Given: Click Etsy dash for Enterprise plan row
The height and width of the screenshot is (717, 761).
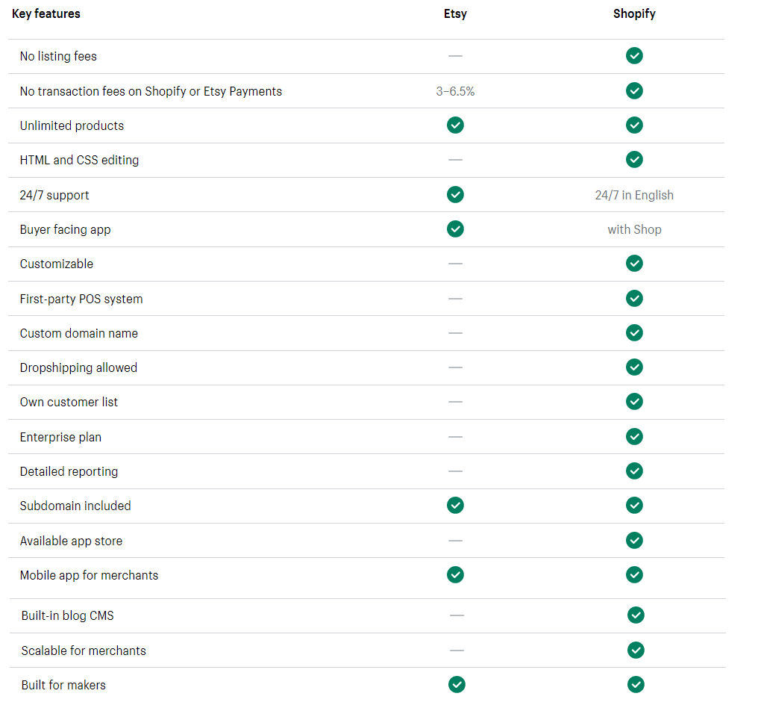Looking at the screenshot, I should pos(455,437).
